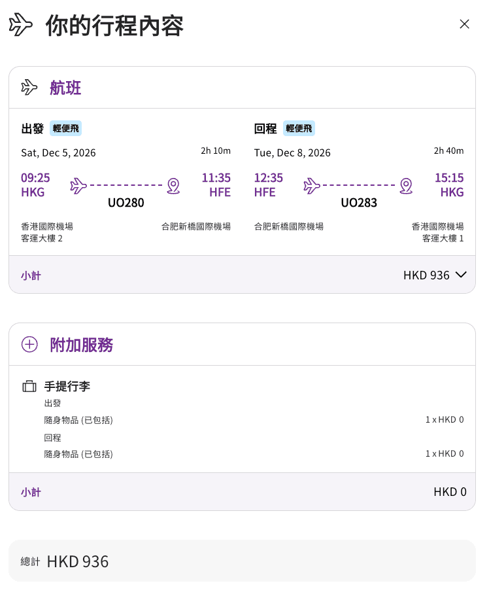
Task: Click the luggage icon next to 手提行李
Action: pos(29,386)
